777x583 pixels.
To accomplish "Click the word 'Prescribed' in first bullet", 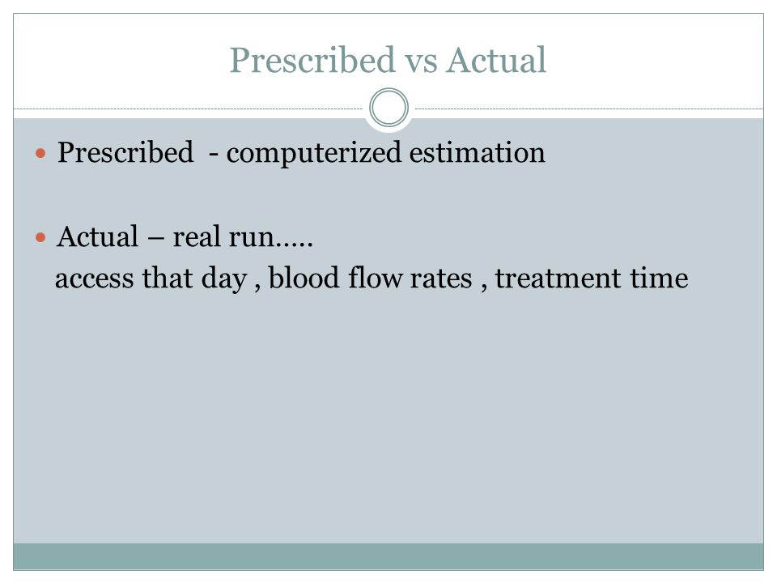I will tap(125, 152).
